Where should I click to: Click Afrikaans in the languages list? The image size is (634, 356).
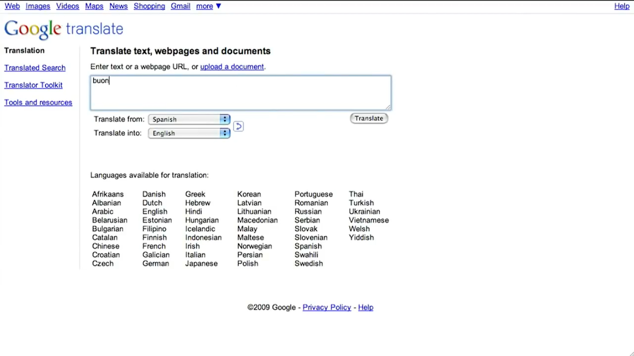108,194
